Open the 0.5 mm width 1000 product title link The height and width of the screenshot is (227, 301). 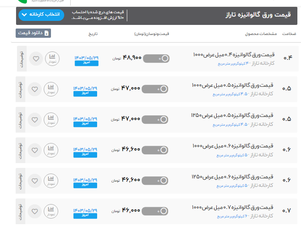(232, 85)
